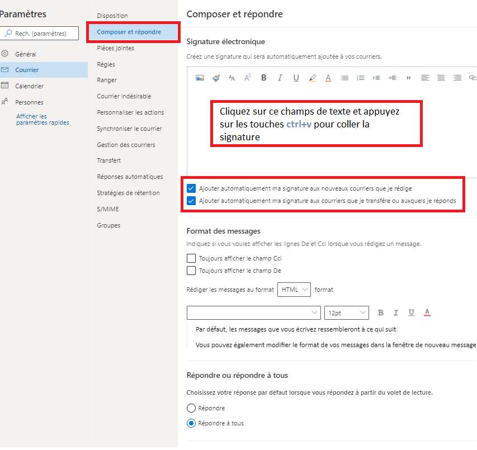Open the 12pt font size dropdown
Viewport: 477px width, 450px height.
(x=346, y=312)
